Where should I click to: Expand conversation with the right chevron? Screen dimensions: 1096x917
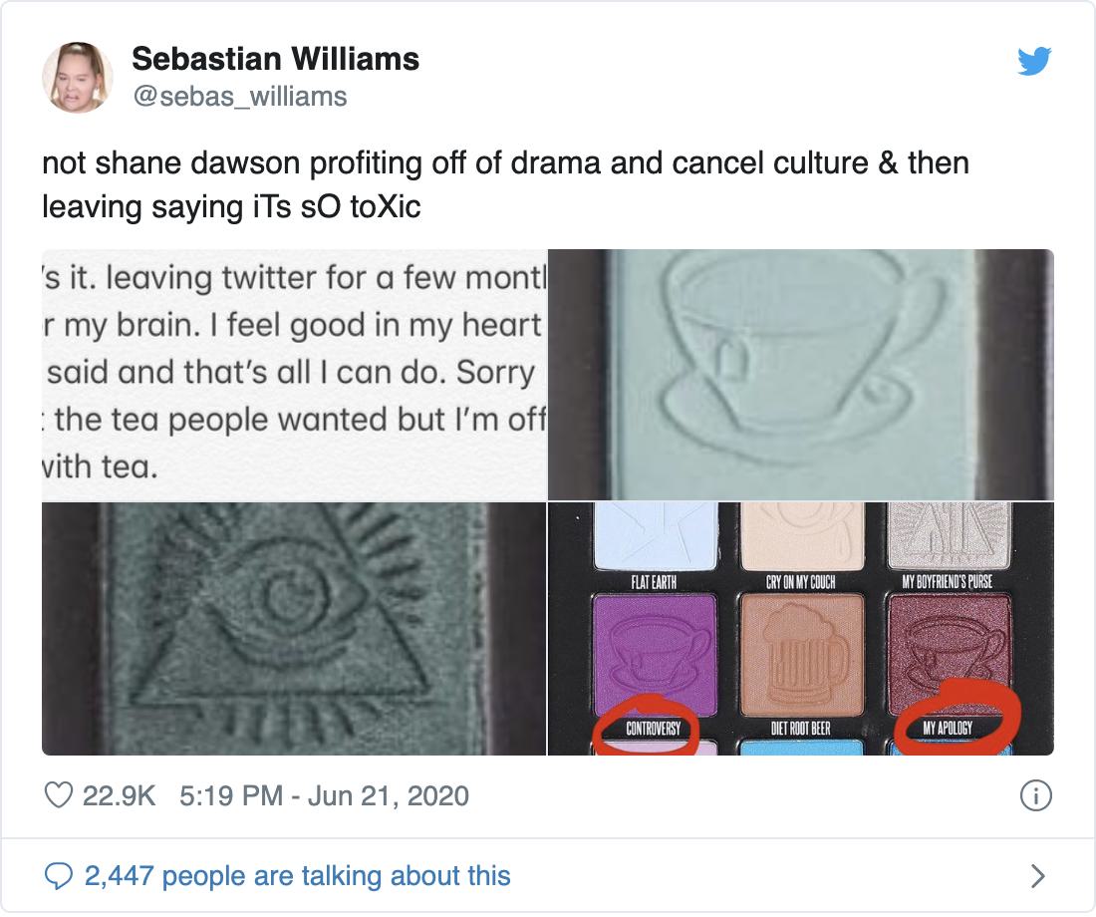(x=1037, y=875)
